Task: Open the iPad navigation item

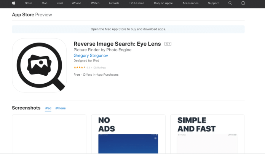Action: coord(60,3)
